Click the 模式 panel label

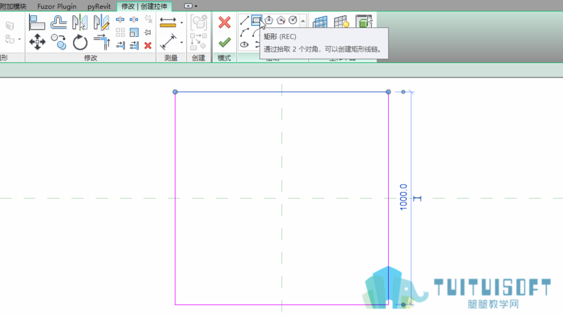coord(224,58)
